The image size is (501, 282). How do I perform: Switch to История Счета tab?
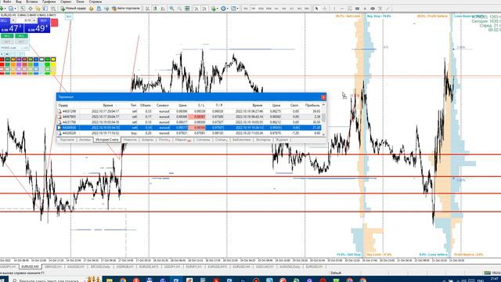[107, 139]
